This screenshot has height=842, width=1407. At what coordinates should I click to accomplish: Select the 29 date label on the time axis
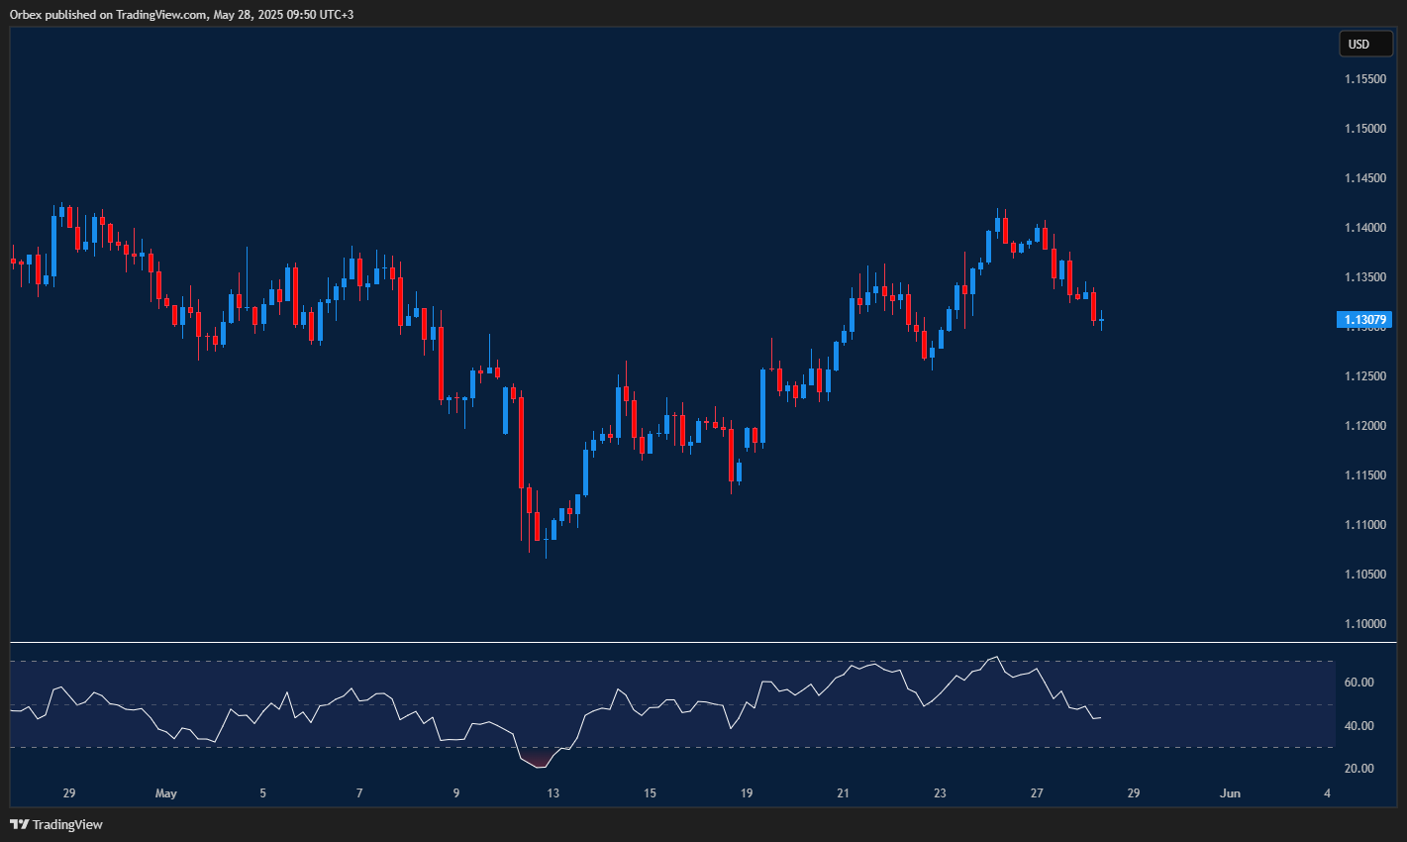click(68, 792)
